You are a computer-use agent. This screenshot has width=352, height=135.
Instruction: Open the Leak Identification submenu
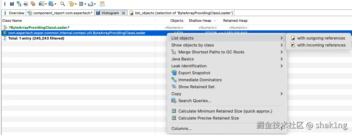tap(227, 66)
